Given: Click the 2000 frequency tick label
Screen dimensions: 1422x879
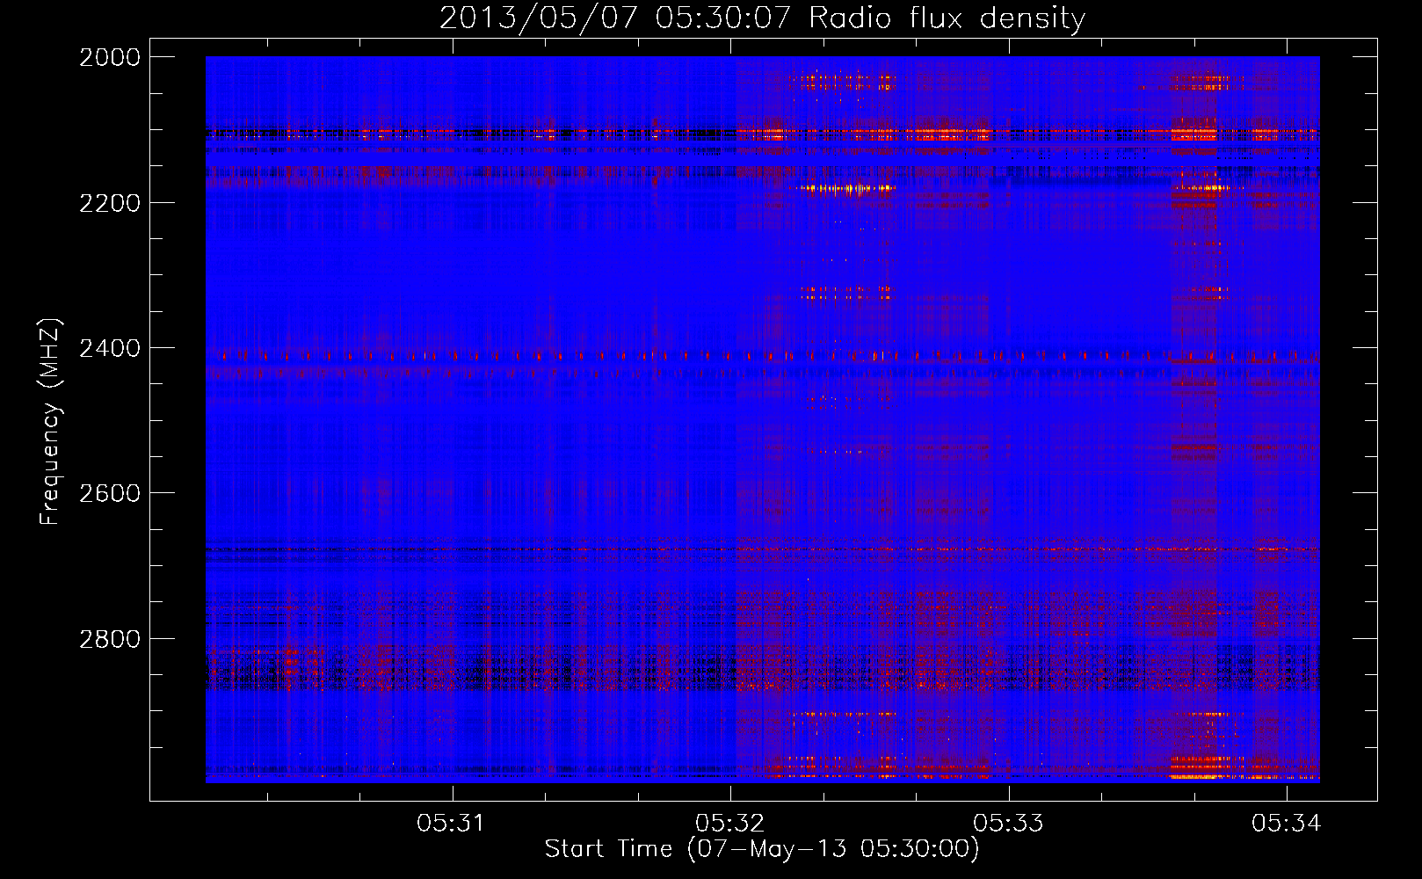Looking at the screenshot, I should click(x=110, y=57).
